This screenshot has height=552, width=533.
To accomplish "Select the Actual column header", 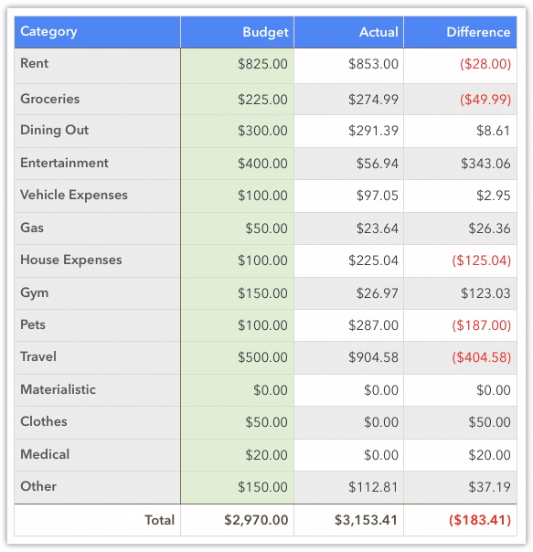I will [348, 32].
